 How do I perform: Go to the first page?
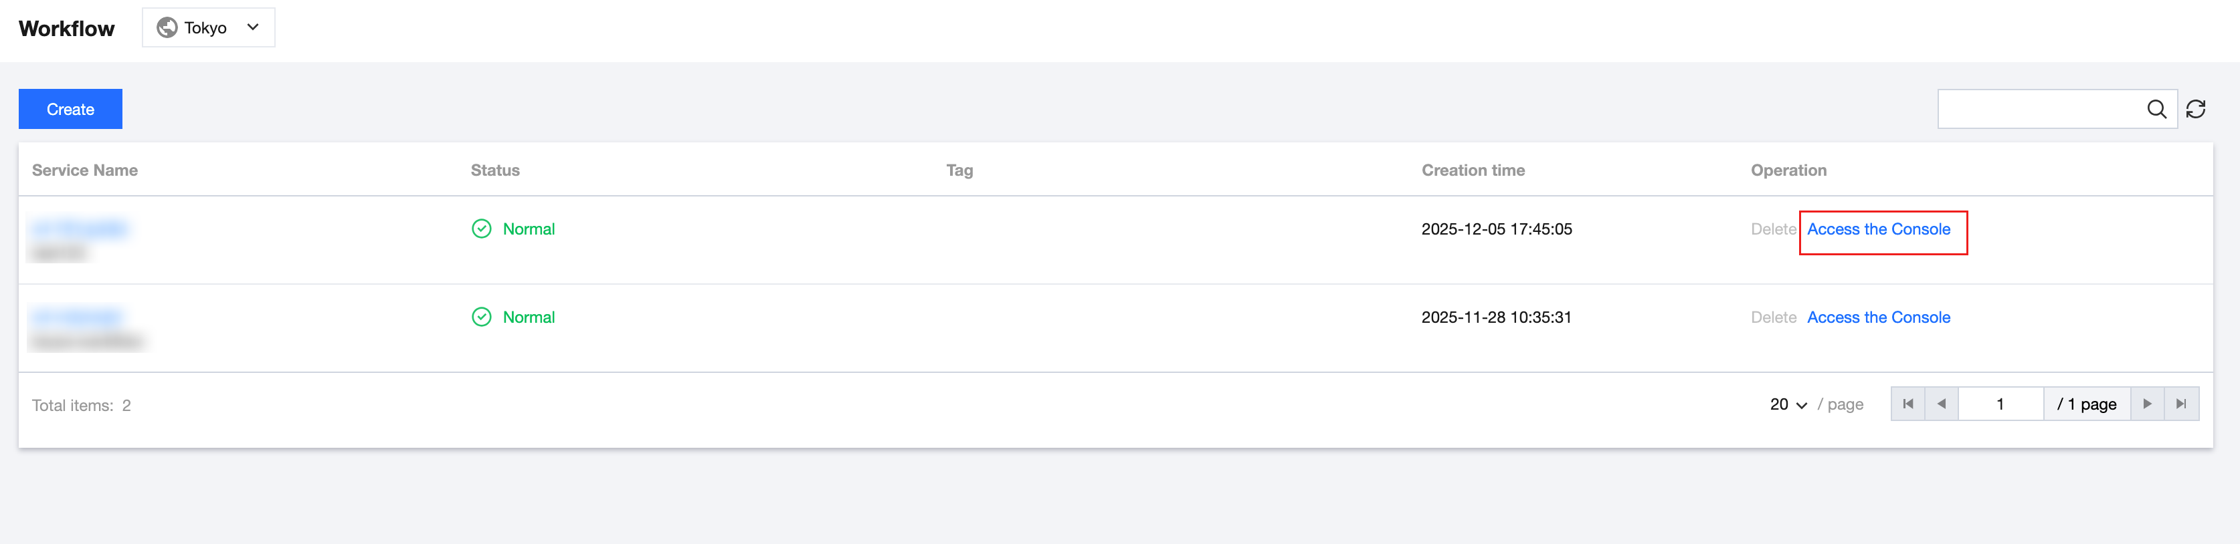(1907, 404)
